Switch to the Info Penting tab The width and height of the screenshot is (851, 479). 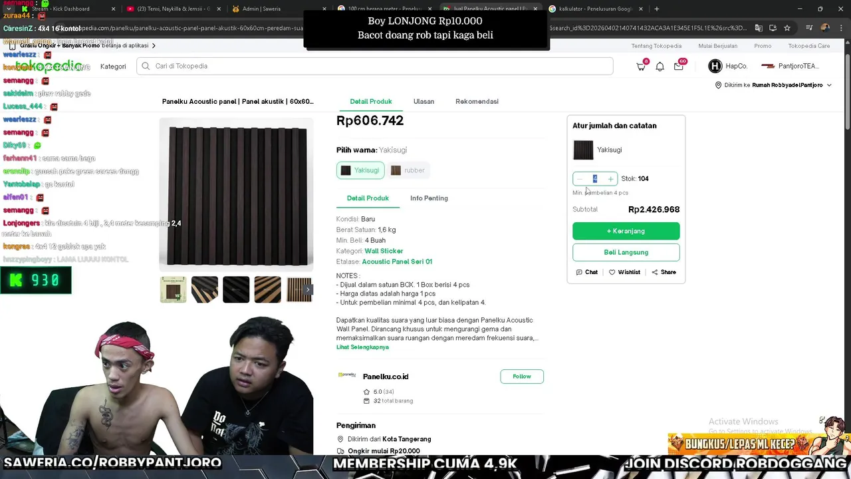429,198
